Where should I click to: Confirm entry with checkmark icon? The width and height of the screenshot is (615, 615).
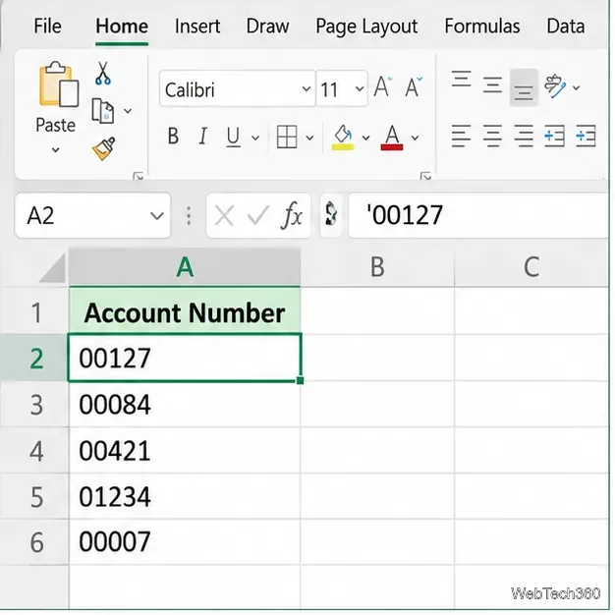[258, 216]
